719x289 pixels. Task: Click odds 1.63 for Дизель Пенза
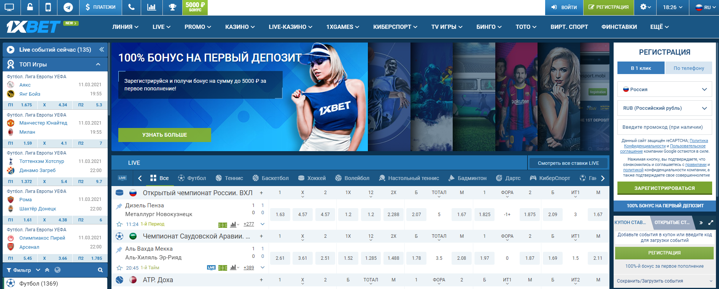tap(280, 215)
